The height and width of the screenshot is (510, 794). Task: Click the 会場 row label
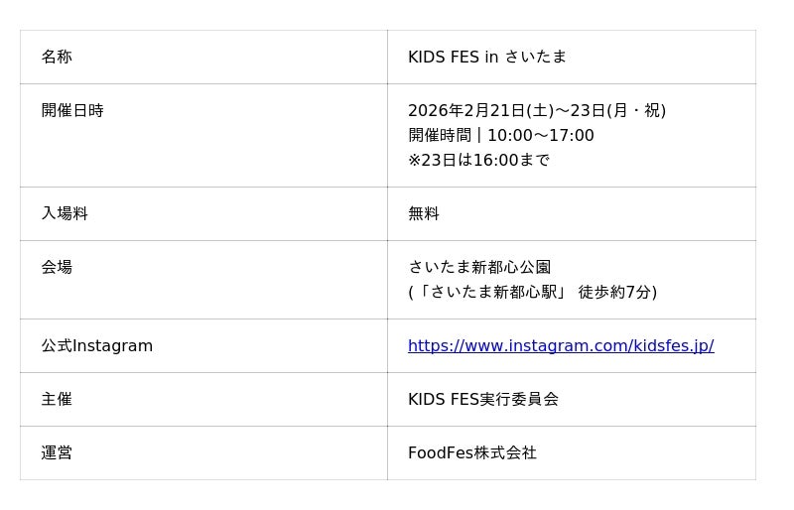coord(57,268)
